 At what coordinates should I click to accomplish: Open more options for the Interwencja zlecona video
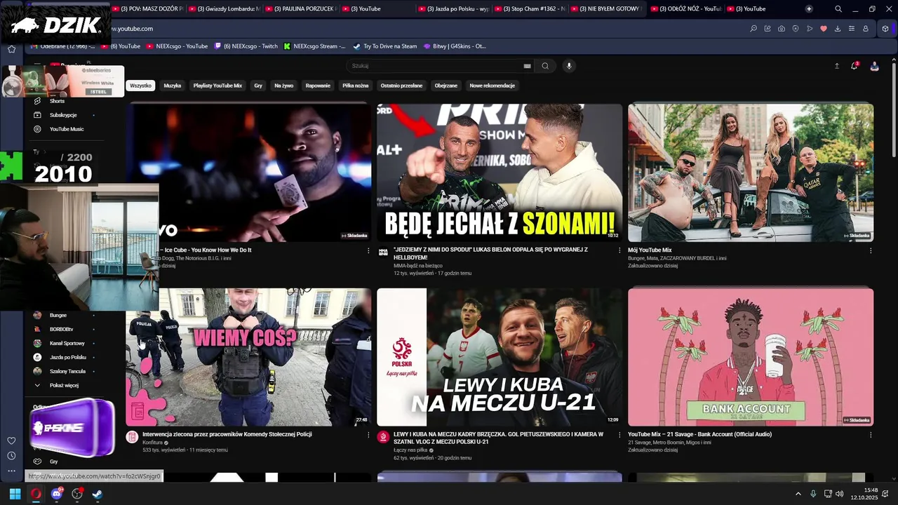[x=368, y=435]
